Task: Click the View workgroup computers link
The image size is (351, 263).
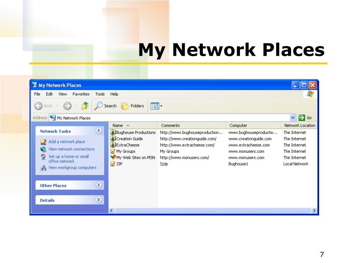Action: pyautogui.click(x=73, y=167)
